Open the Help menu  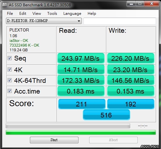[x=92, y=14]
